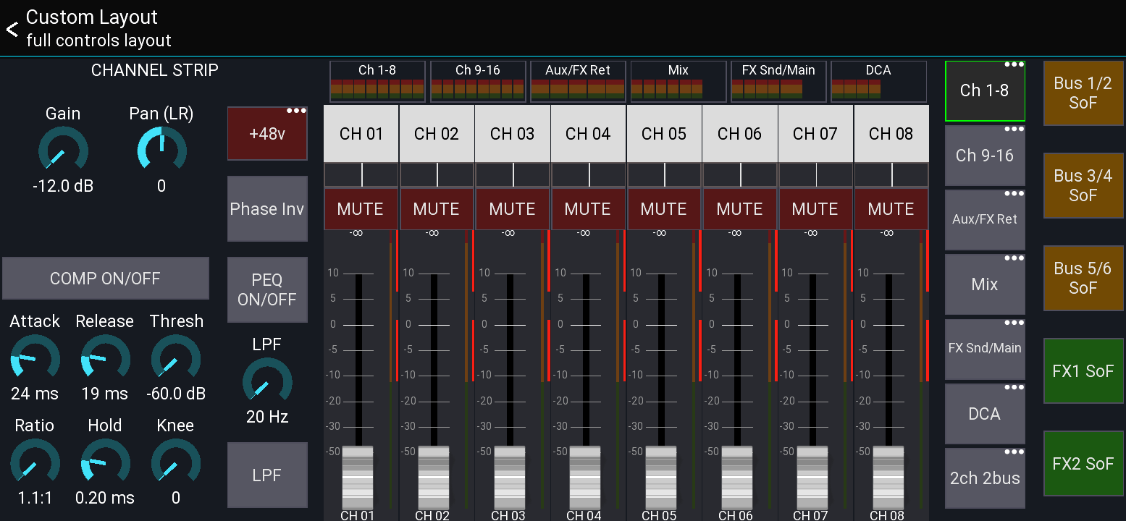Mute channel CH 05

tap(663, 208)
